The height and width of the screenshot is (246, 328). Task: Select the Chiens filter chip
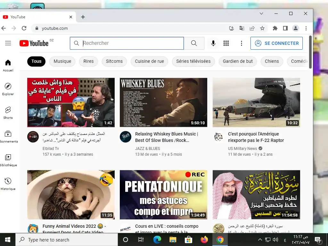(x=272, y=61)
